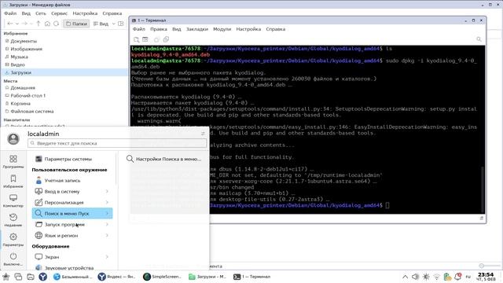Open Компьютер category in Start menu
This screenshot has height=283, width=503.
[x=13, y=201]
